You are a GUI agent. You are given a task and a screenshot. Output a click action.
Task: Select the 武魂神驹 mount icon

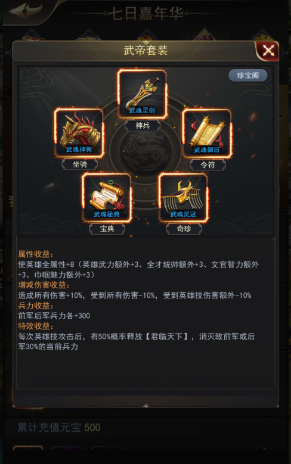coord(79,133)
